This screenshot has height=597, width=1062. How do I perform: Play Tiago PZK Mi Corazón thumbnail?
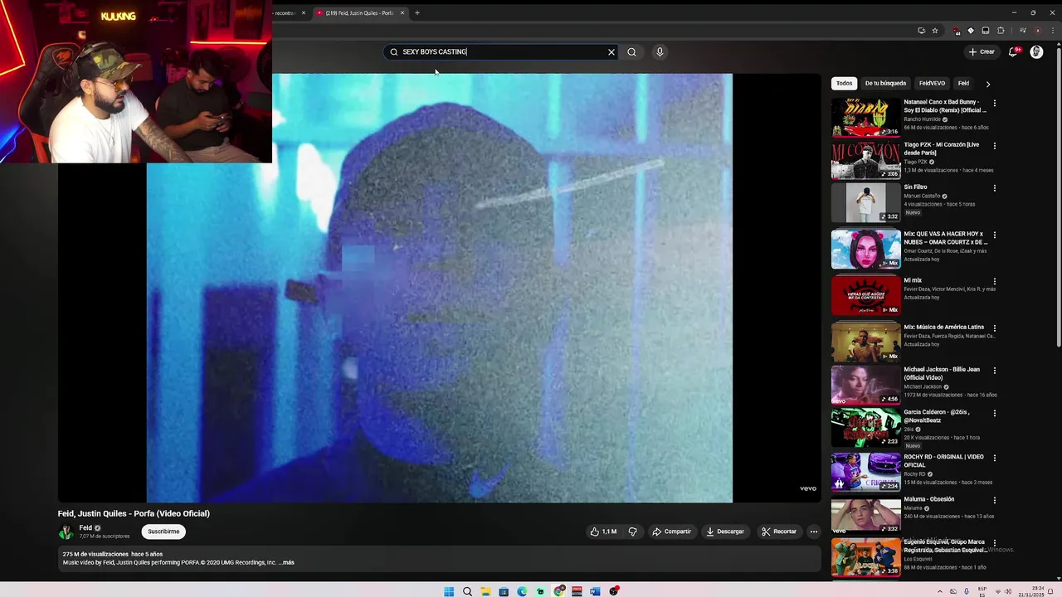pyautogui.click(x=865, y=160)
